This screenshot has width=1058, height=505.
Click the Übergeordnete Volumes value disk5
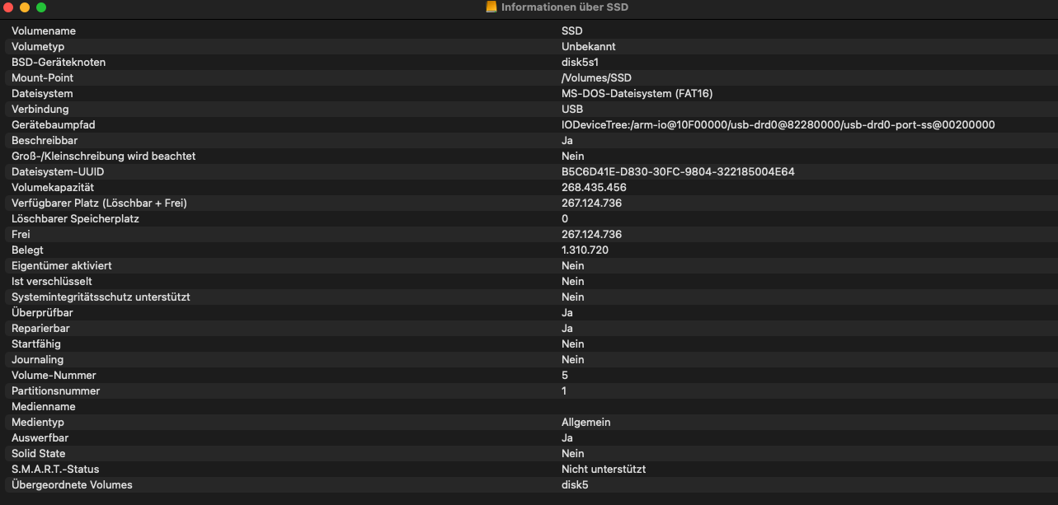(575, 485)
